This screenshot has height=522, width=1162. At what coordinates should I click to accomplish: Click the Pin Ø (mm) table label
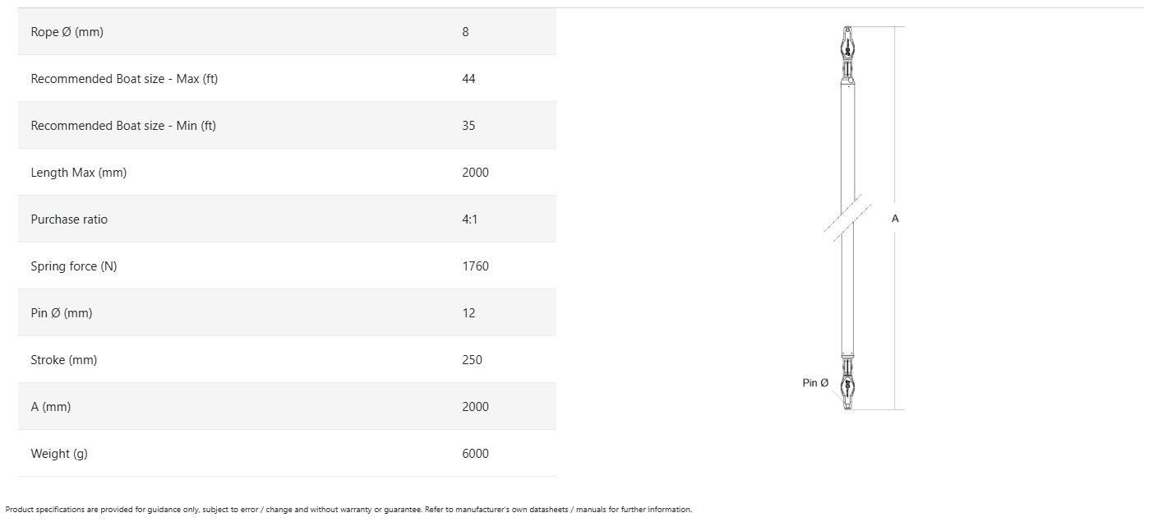(62, 313)
